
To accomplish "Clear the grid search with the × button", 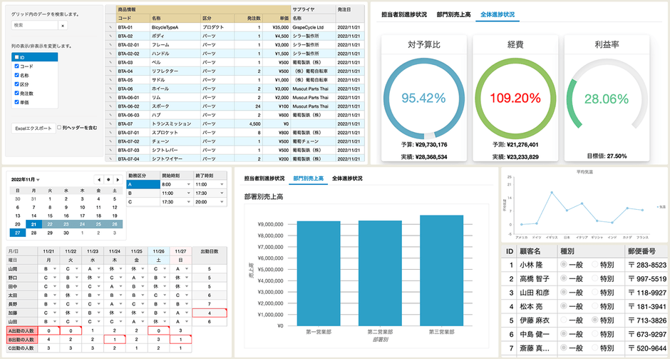I will pos(62,25).
